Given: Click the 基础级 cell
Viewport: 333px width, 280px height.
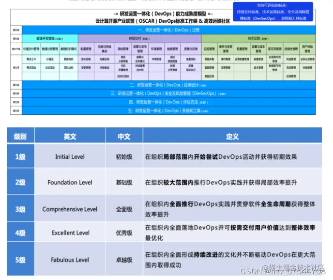Looking at the screenshot, I should point(124,182).
